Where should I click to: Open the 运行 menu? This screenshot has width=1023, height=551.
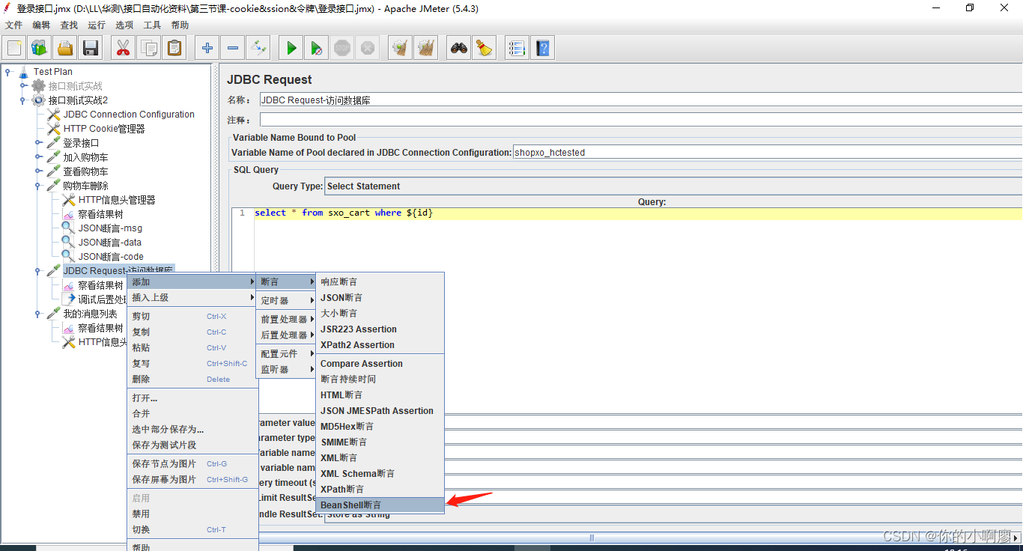97,25
